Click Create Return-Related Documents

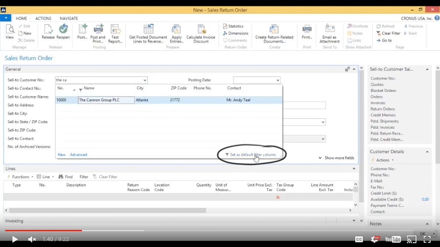(x=274, y=33)
